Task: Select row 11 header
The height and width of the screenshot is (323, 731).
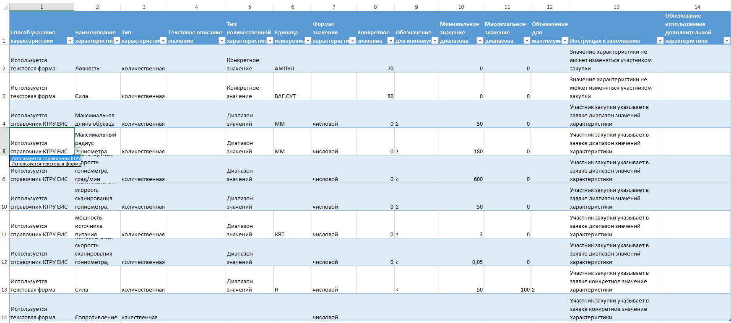Action: point(4,234)
